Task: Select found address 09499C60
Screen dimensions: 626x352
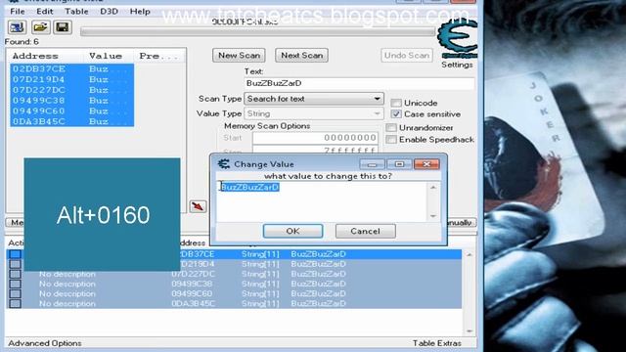Action: pyautogui.click(x=39, y=110)
